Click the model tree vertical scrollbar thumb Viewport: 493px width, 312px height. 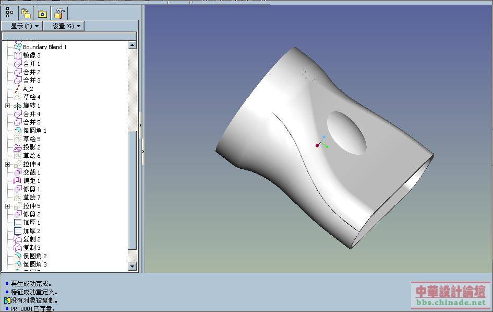133,191
